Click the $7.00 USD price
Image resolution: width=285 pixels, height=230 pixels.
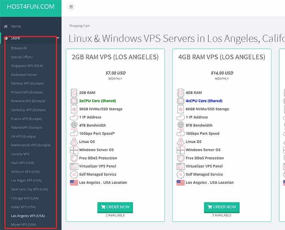pyautogui.click(x=115, y=73)
